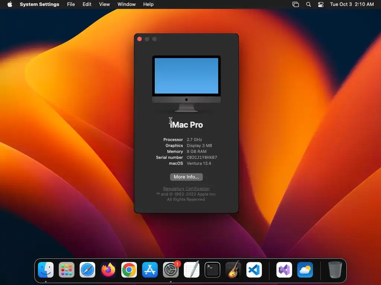Open the Trash in the Dock

tap(335, 270)
